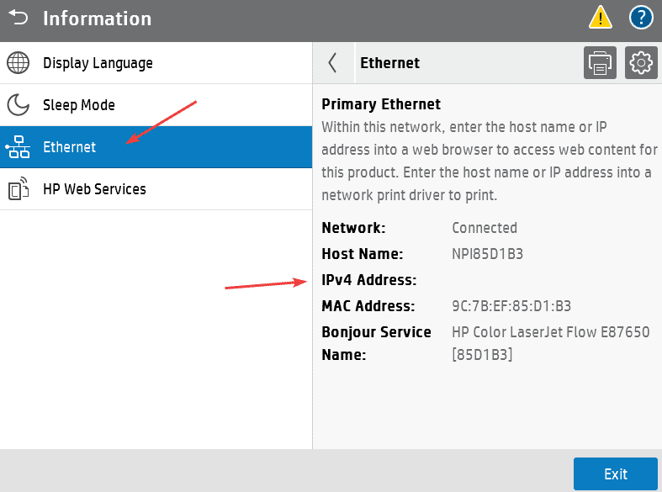Screen dimensions: 662x492
Task: Open the yellow warning alert icon
Action: click(601, 17)
